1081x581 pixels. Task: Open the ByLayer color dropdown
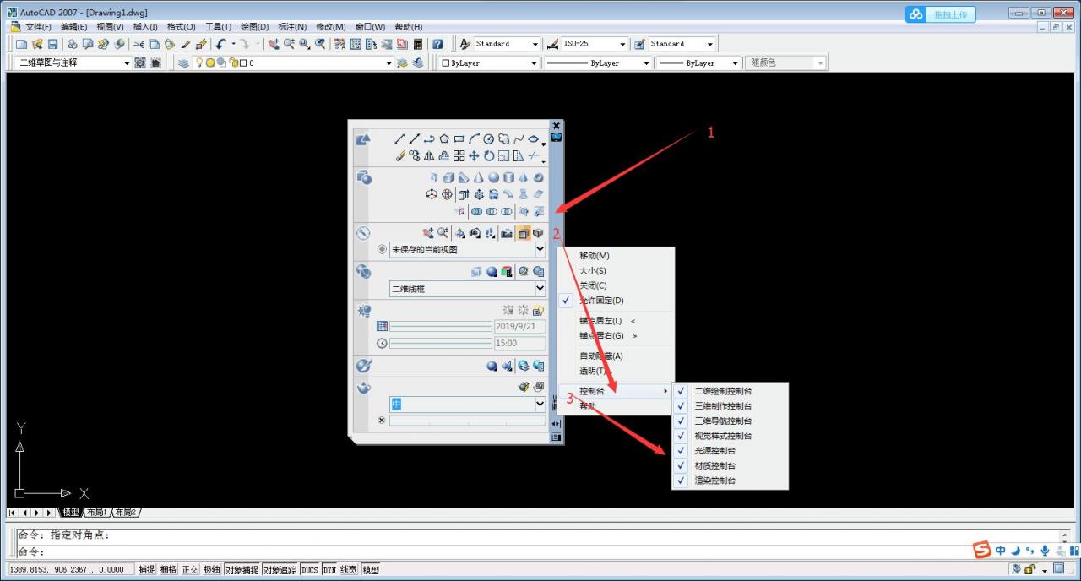point(534,63)
